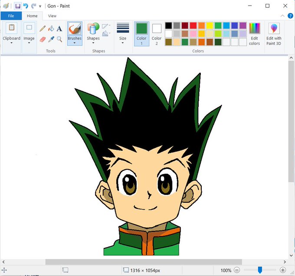
Task: Activate the Color 2 button
Action: [x=157, y=34]
